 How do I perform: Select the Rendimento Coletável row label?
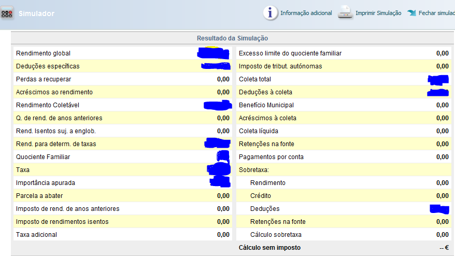tap(46, 105)
